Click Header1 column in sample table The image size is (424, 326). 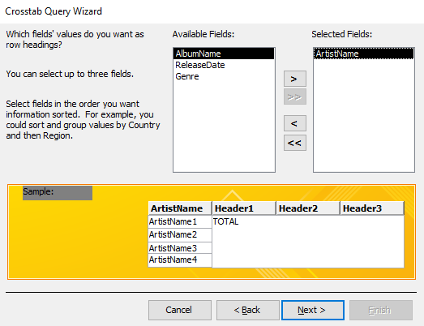coord(244,208)
